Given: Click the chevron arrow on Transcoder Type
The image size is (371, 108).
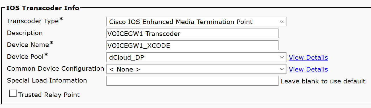Looking at the screenshot, I should tap(281, 22).
